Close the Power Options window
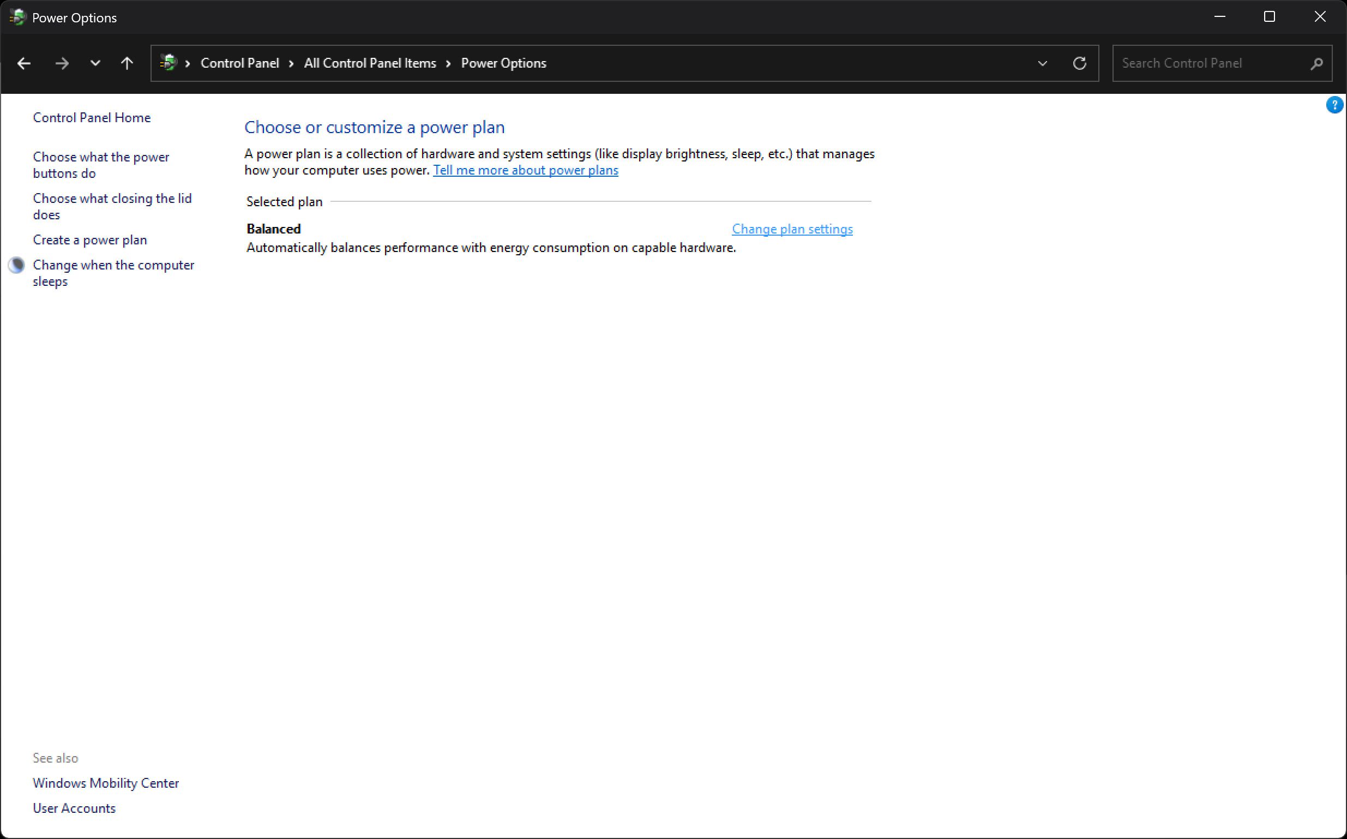The width and height of the screenshot is (1347, 839). coord(1320,17)
